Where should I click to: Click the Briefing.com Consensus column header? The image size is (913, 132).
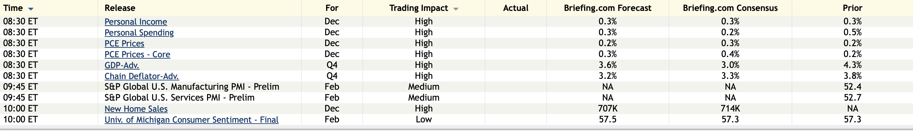click(730, 8)
